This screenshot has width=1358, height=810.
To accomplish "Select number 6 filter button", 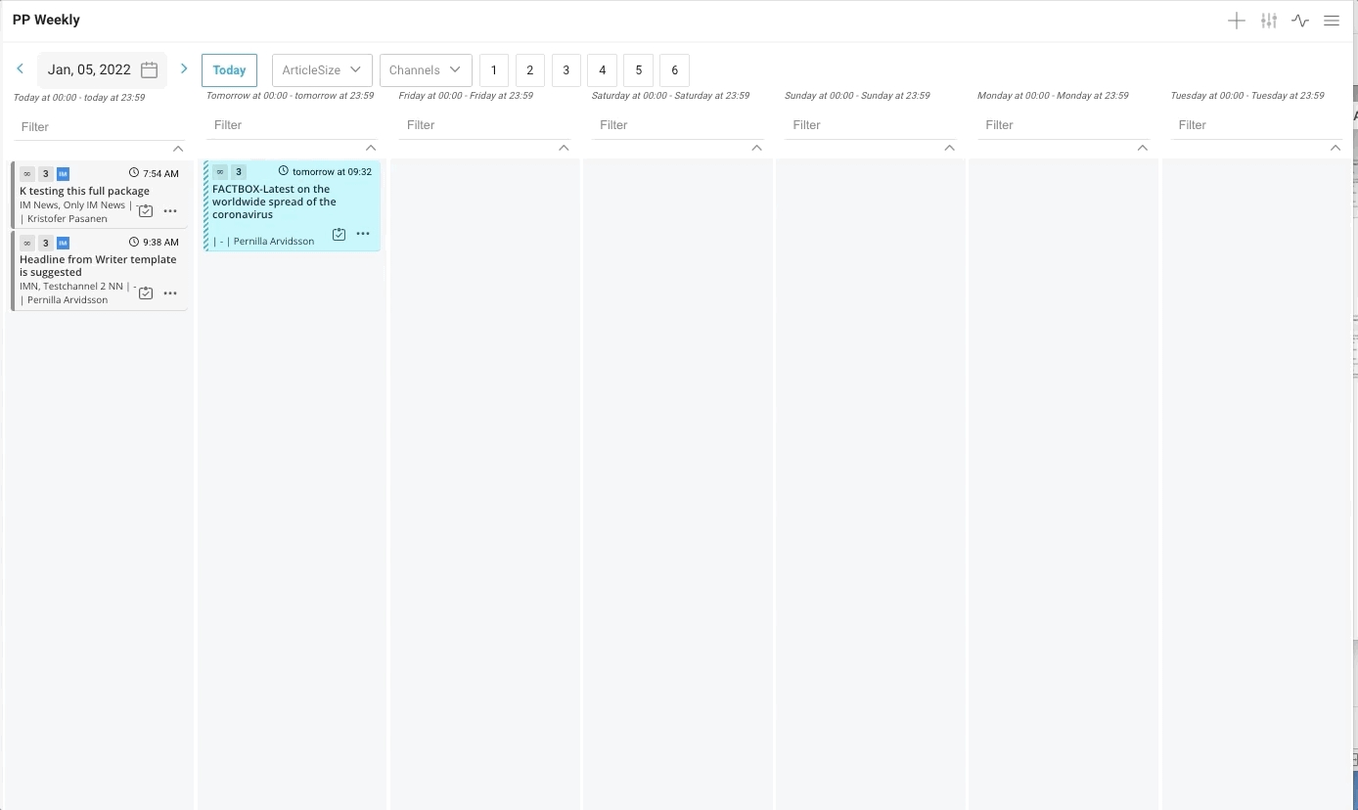I will coord(674,70).
